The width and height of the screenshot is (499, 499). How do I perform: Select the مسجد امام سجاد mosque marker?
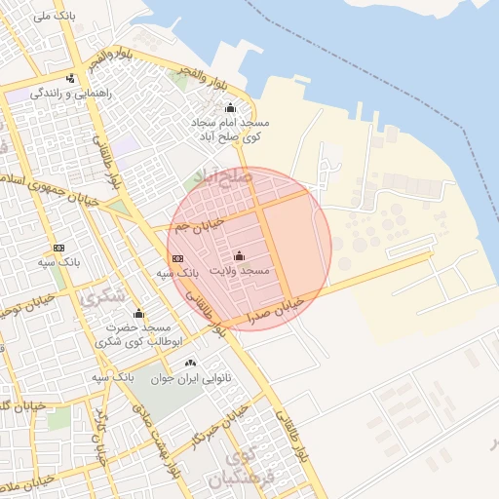(x=230, y=107)
